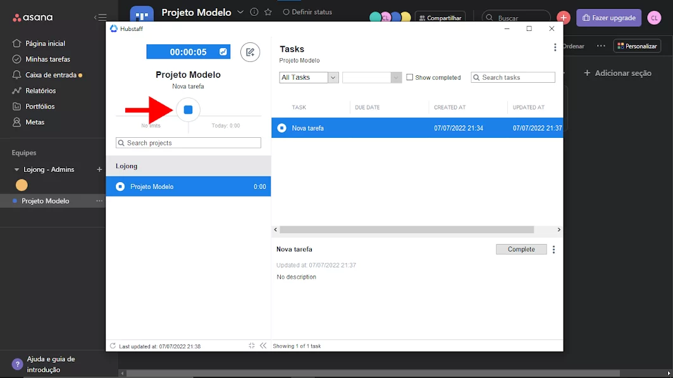
Task: Click the Buscar search field in Asana
Action: 516,18
